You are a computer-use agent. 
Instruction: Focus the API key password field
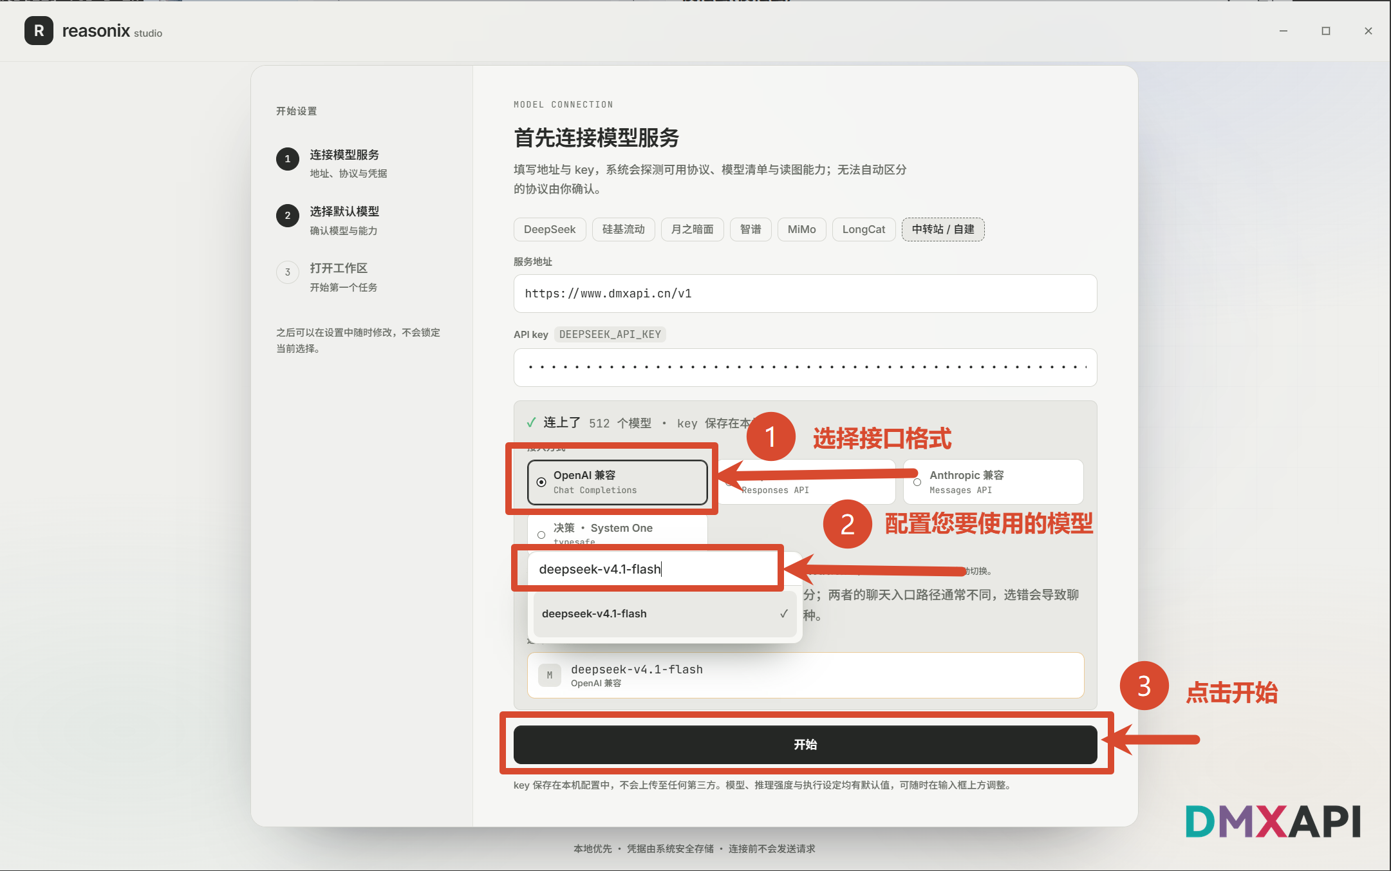coord(805,368)
